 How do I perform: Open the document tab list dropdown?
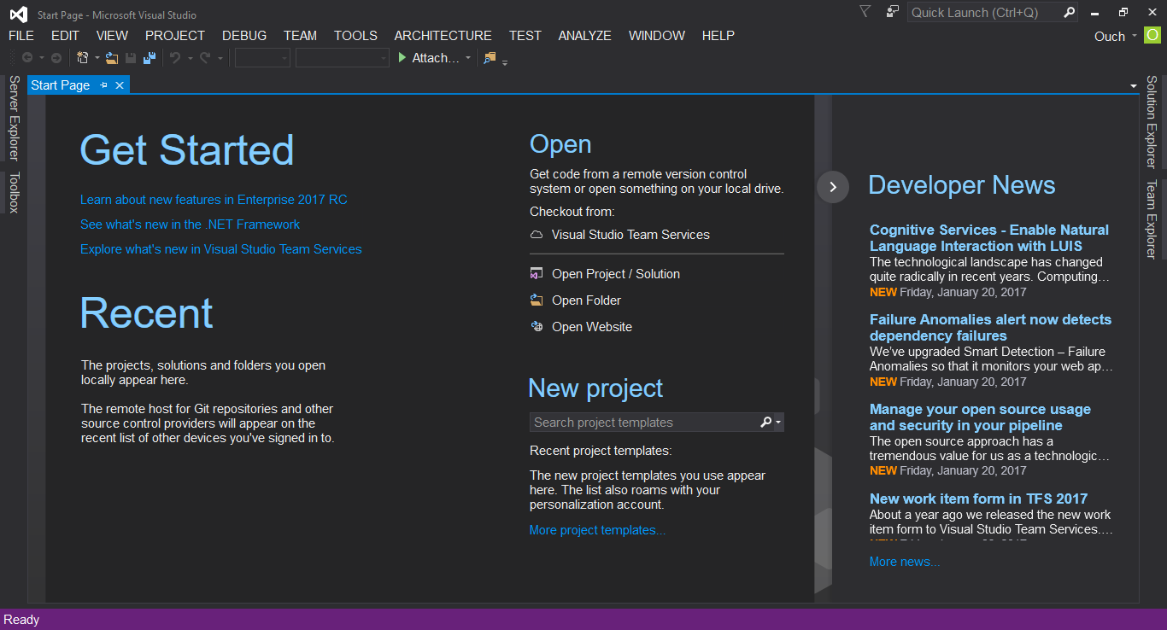point(1134,86)
